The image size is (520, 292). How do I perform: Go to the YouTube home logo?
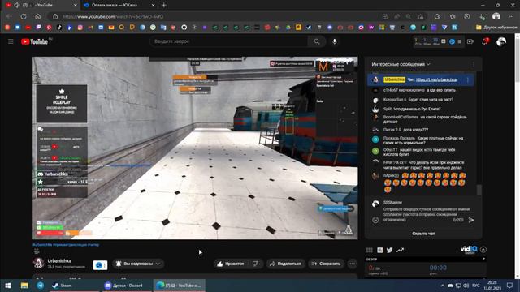click(x=34, y=41)
